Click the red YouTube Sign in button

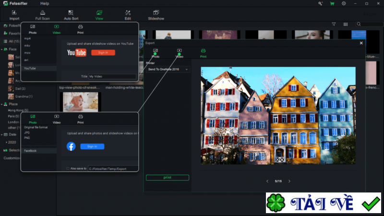tap(103, 52)
